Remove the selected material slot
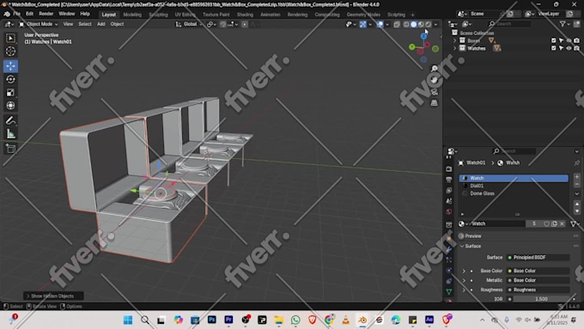The width and height of the screenshot is (584, 329). [x=577, y=184]
